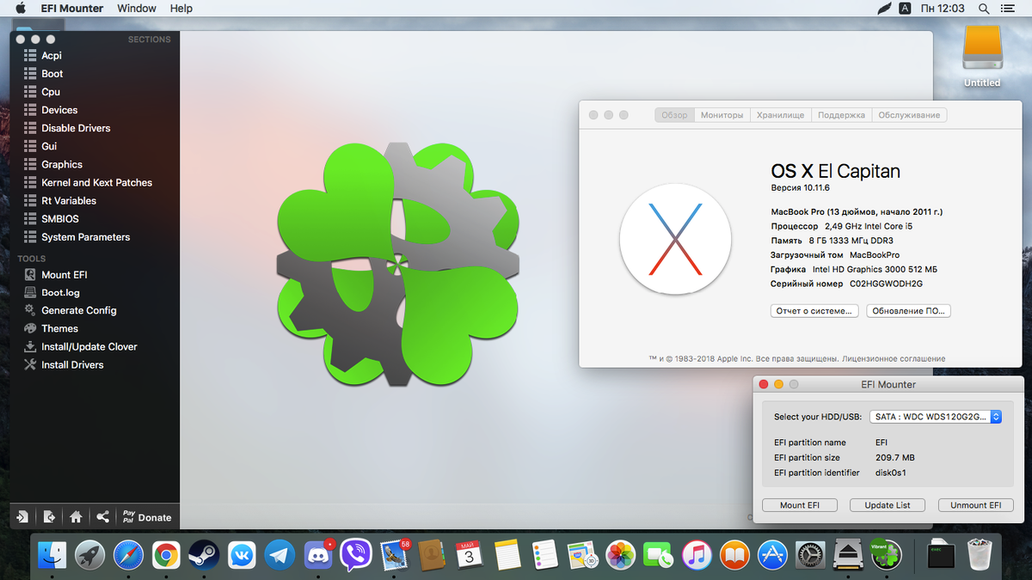The height and width of the screenshot is (580, 1032).
Task: Open the Лицензионное соглашение link
Action: [x=894, y=358]
